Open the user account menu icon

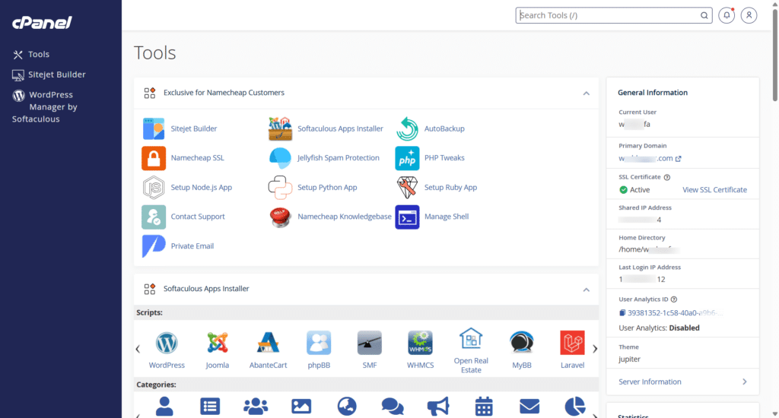pos(749,15)
